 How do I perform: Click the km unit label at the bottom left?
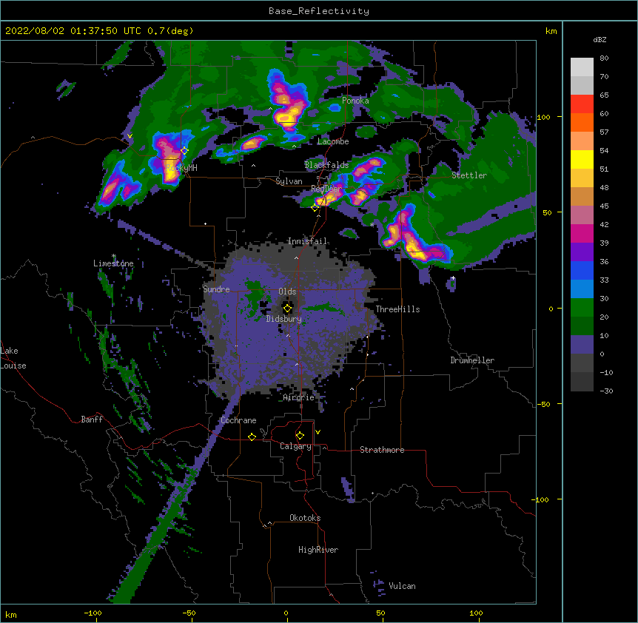[x=11, y=614]
